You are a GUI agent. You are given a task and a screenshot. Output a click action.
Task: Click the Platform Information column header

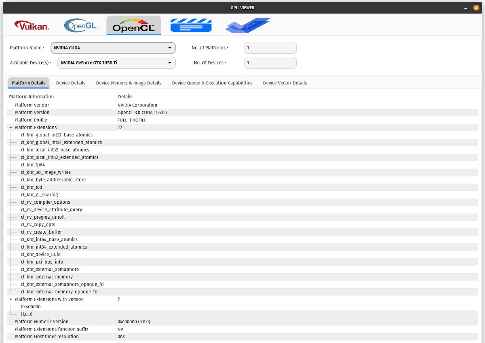[x=61, y=96]
